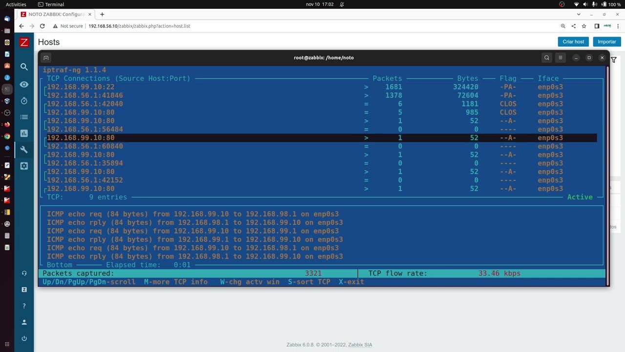This screenshot has width=625, height=352.
Task: Click S-sort TCP hint in footer
Action: click(309, 282)
